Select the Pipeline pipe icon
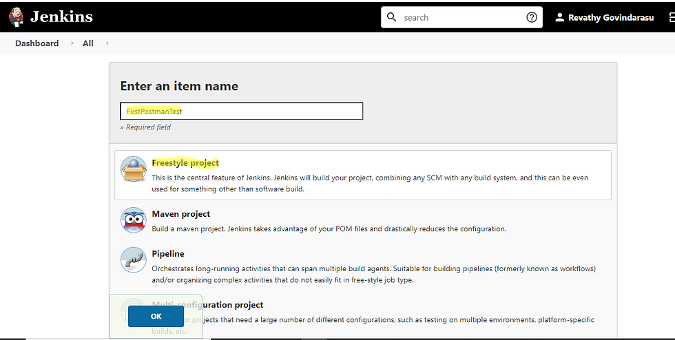The width and height of the screenshot is (675, 340). tap(134, 259)
